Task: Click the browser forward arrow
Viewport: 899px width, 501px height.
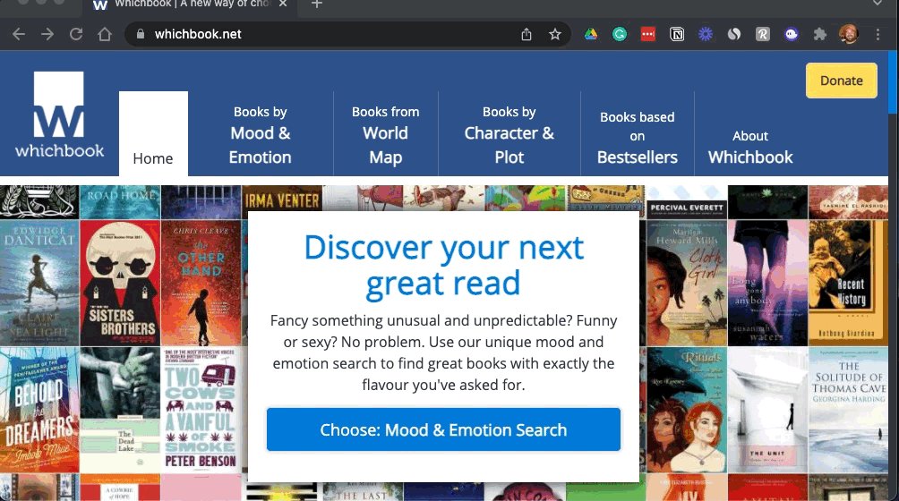Action: pyautogui.click(x=47, y=34)
